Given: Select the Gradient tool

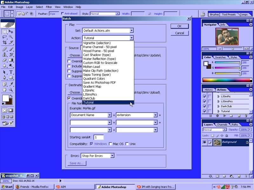Looking at the screenshot, I should 11,60.
